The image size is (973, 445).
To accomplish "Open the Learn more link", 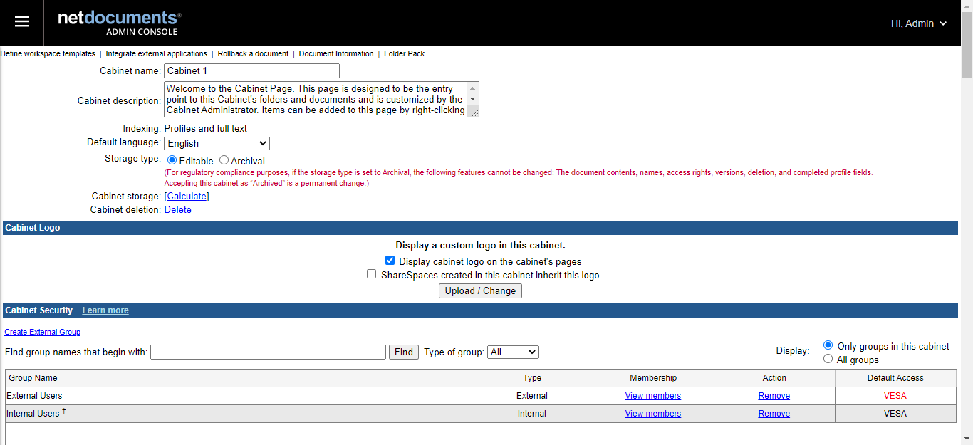I will pyautogui.click(x=105, y=310).
